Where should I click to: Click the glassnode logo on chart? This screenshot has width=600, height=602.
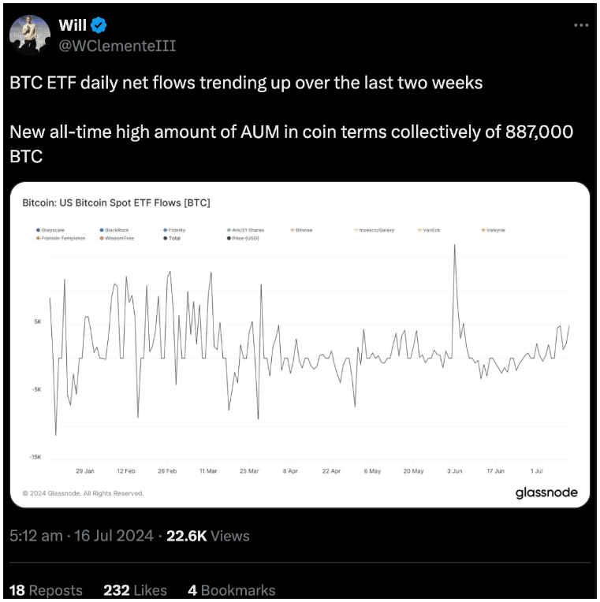(x=546, y=492)
